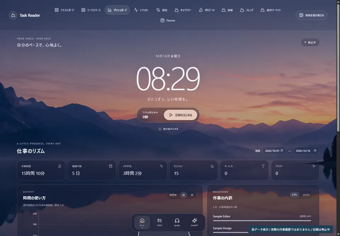Click the 8時間 40分 duration text
The height and width of the screenshot is (236, 340).
(x=306, y=216)
